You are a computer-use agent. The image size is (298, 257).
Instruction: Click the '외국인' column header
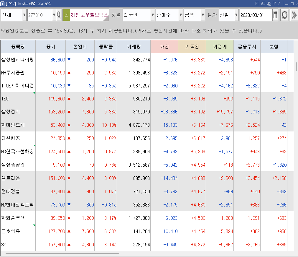192,46
